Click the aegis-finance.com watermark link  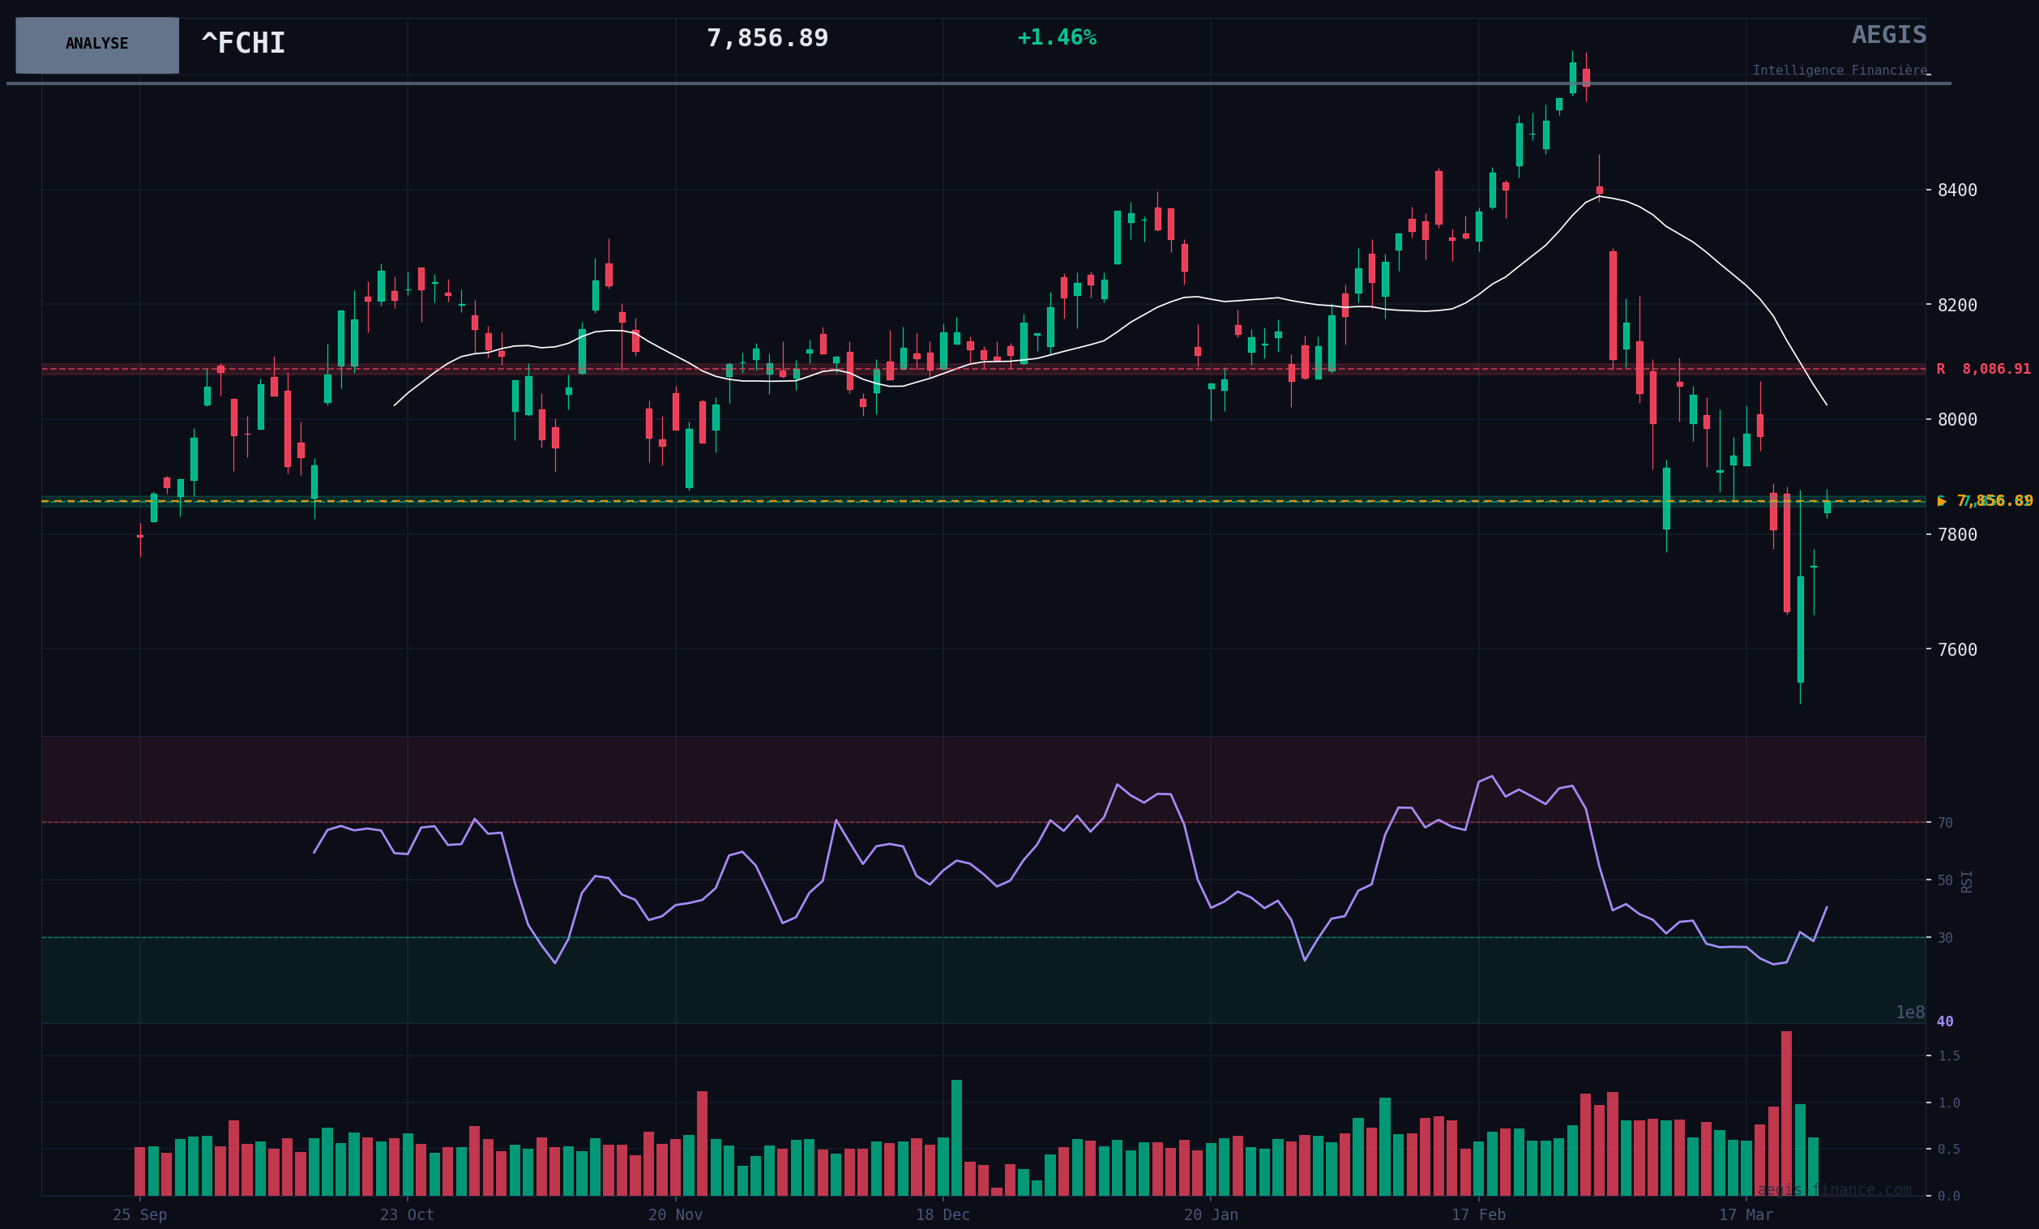pyautogui.click(x=1834, y=1190)
